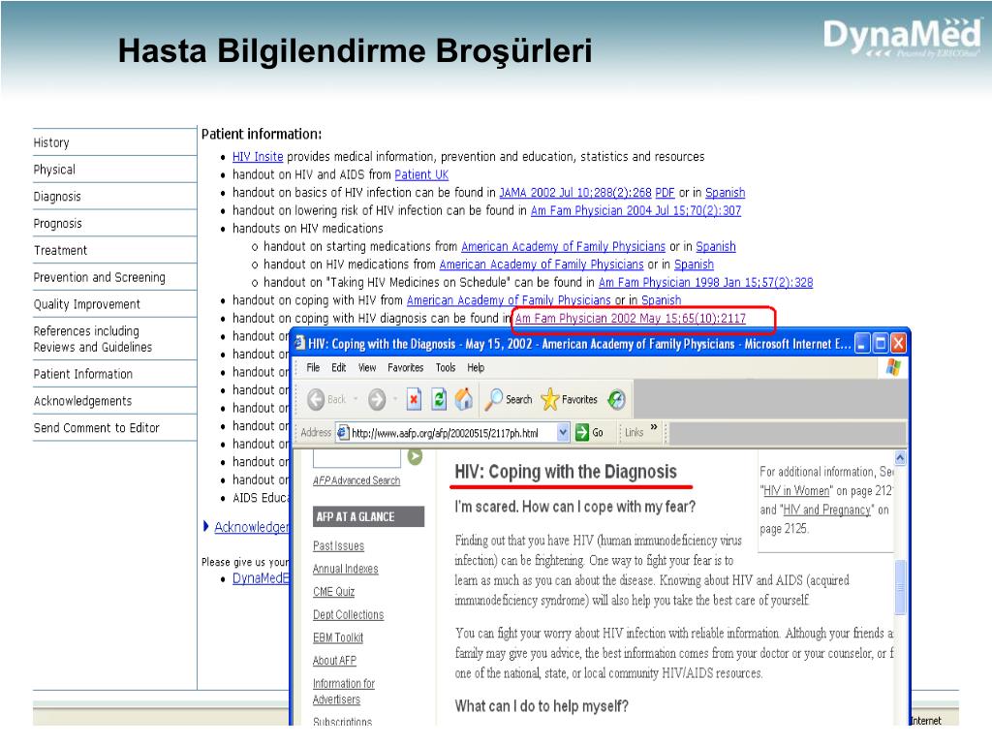Open the Tools menu
Screen dimensions: 992x744
[446, 367]
